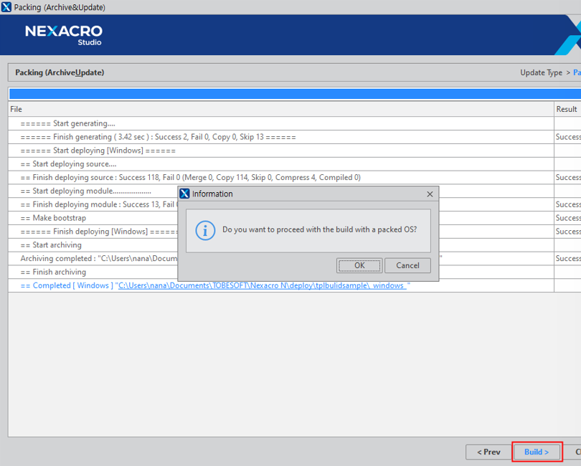581x466 pixels.
Task: Click the NEXACRO Studio logo
Action: [x=64, y=34]
